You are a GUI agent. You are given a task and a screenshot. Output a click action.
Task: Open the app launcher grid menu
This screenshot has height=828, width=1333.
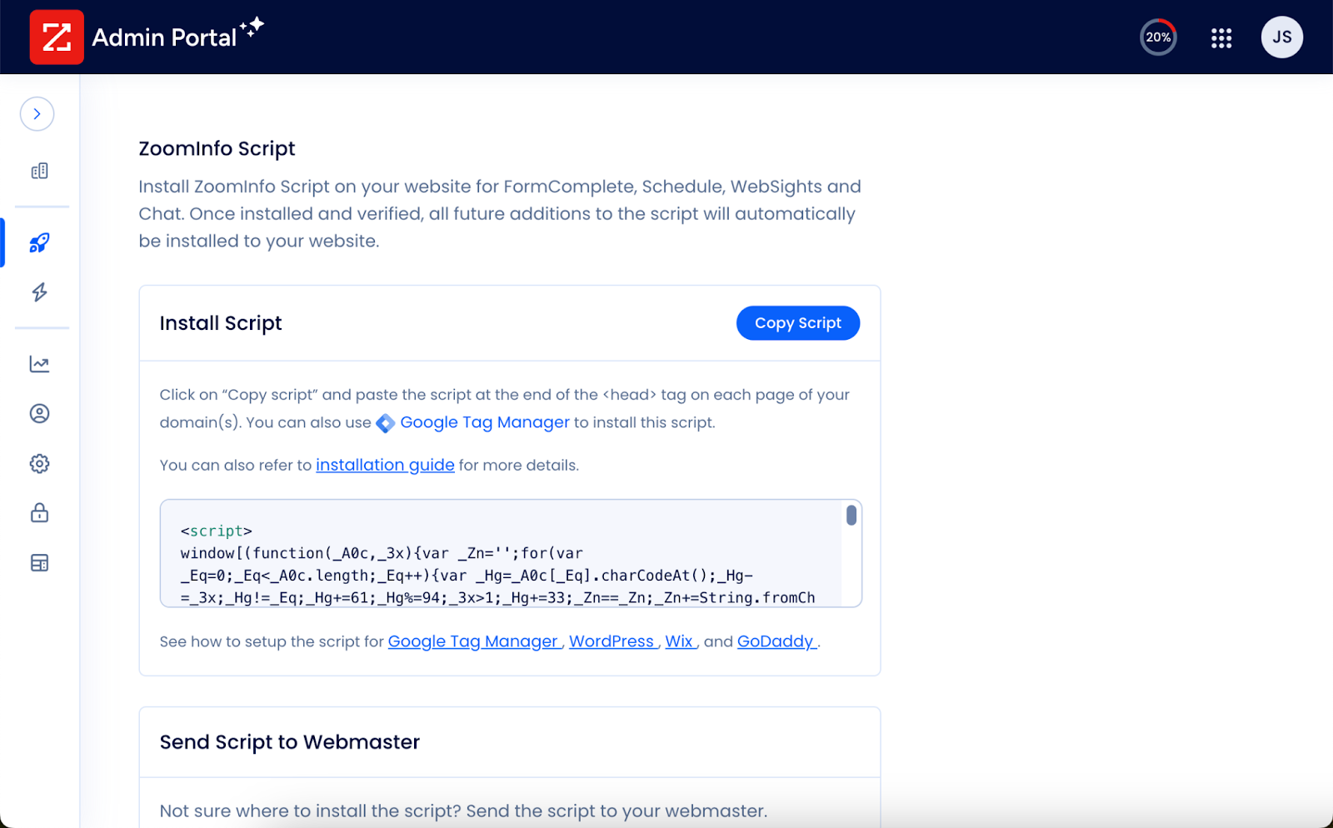(x=1221, y=37)
